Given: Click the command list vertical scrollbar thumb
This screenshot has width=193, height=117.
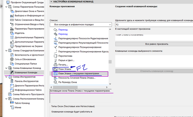Looking at the screenshot, I should click(110, 62).
